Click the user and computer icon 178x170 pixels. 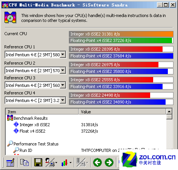(x=50, y=162)
